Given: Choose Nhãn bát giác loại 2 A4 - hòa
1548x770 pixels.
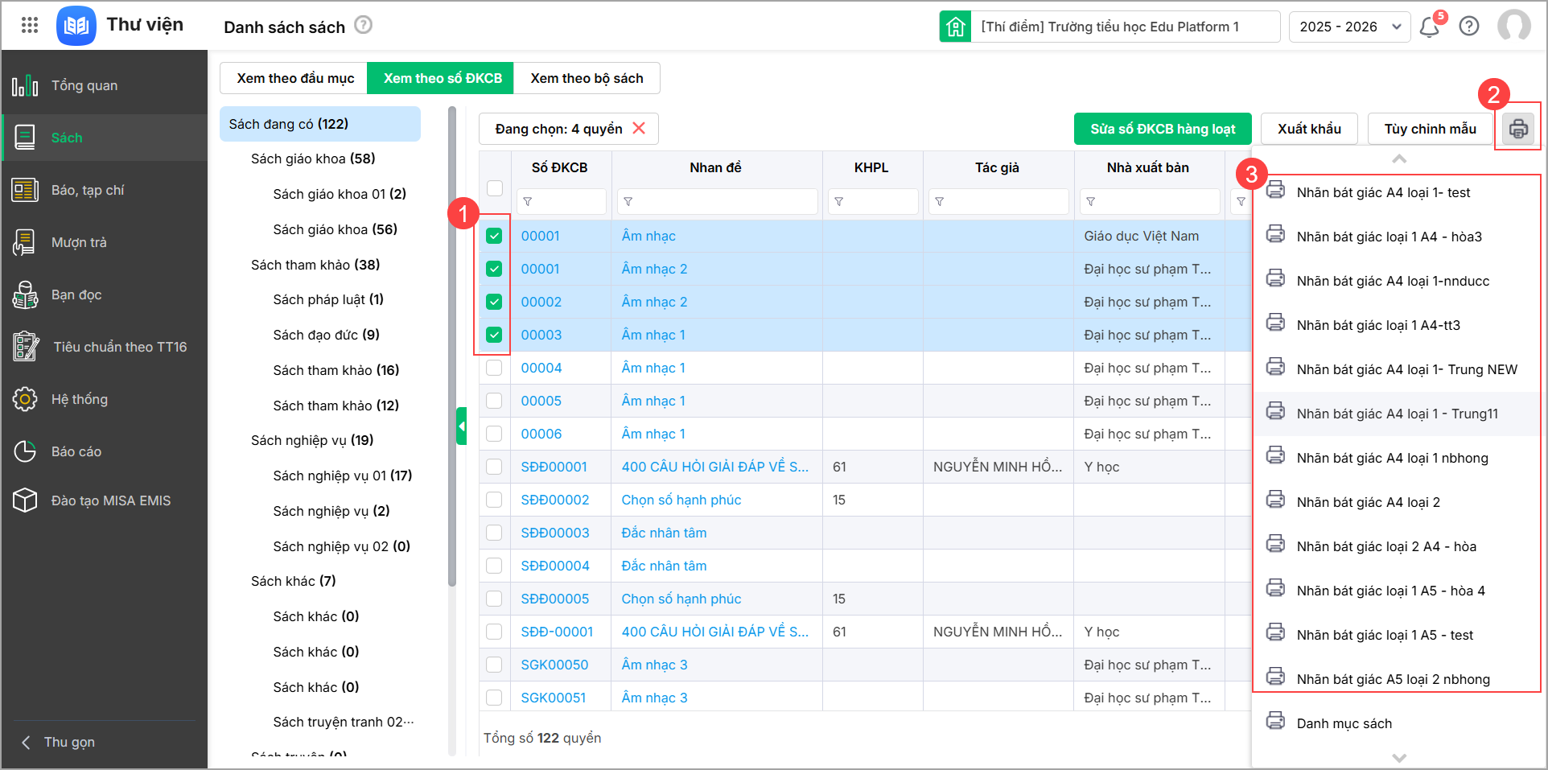Looking at the screenshot, I should (x=1396, y=546).
